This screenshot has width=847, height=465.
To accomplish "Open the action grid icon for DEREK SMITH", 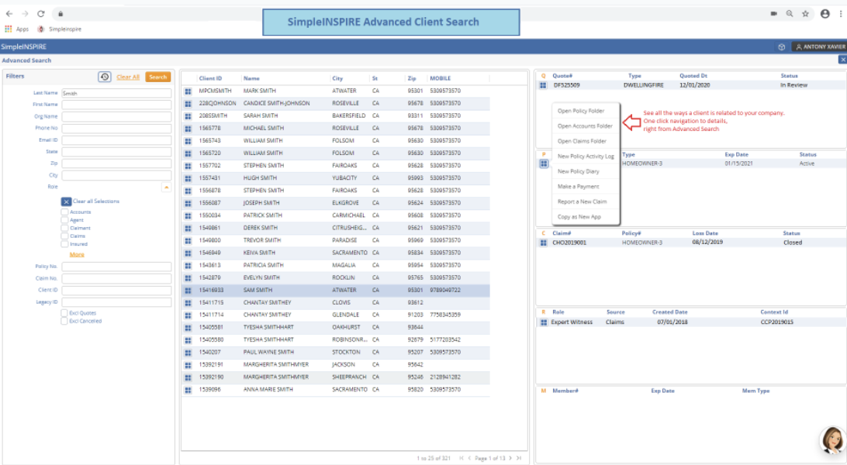I will [188, 228].
